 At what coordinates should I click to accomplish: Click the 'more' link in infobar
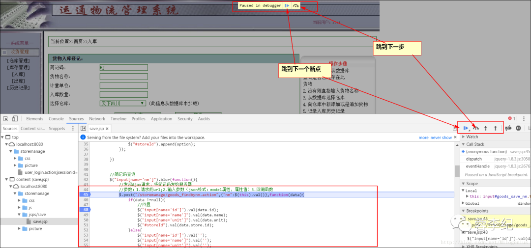423,138
